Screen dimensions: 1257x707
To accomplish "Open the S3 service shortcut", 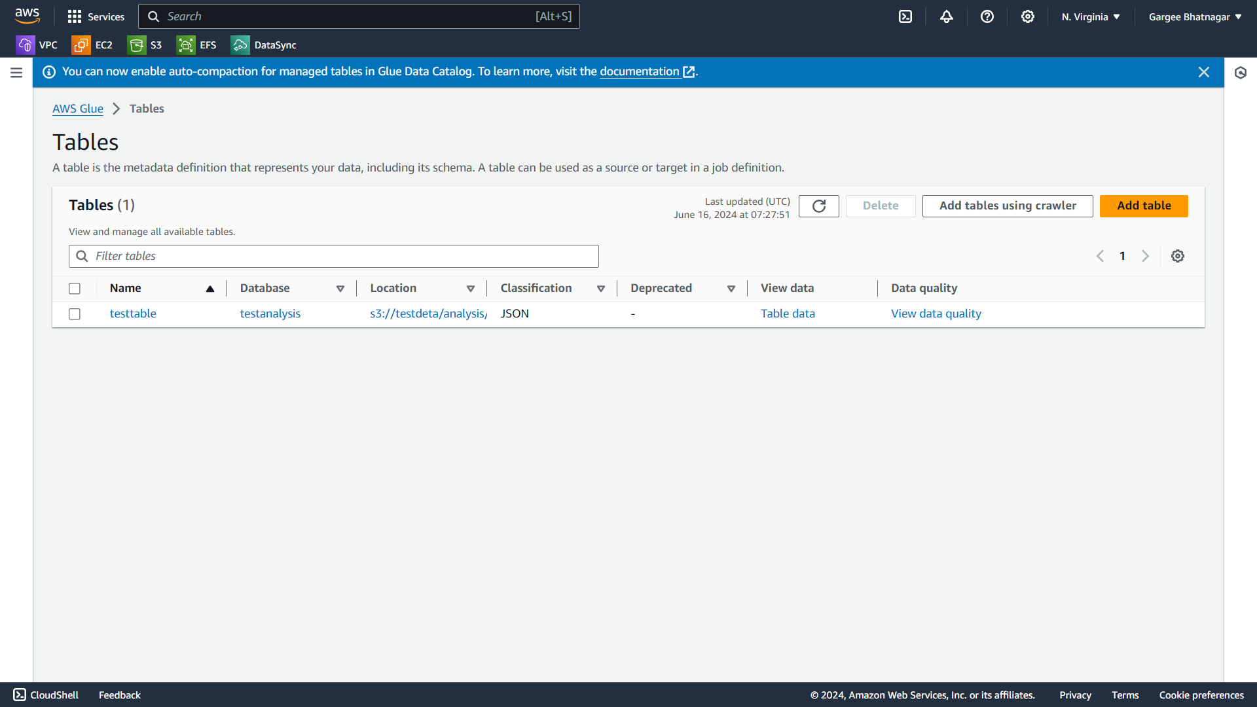I will pyautogui.click(x=145, y=45).
